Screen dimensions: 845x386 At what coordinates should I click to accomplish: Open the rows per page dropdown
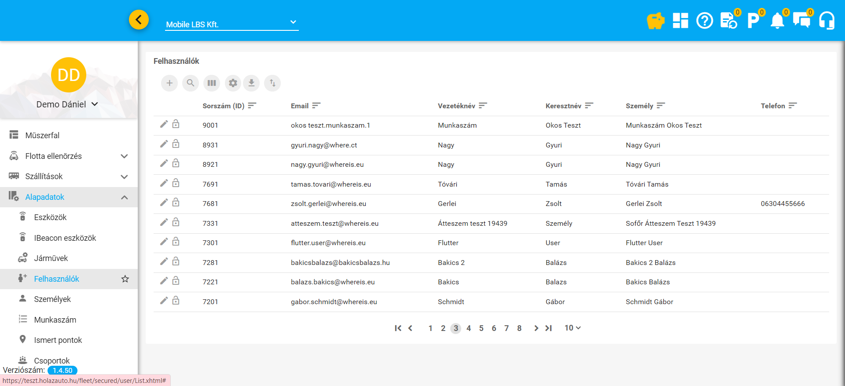(573, 328)
